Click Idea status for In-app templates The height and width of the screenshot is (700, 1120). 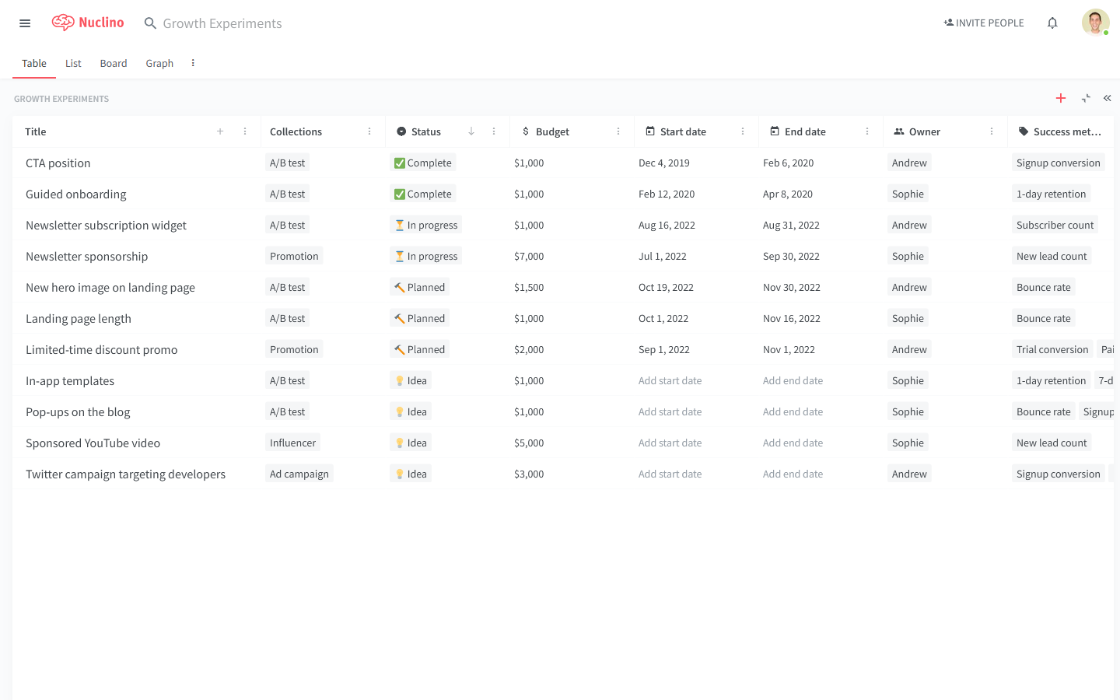[411, 380]
